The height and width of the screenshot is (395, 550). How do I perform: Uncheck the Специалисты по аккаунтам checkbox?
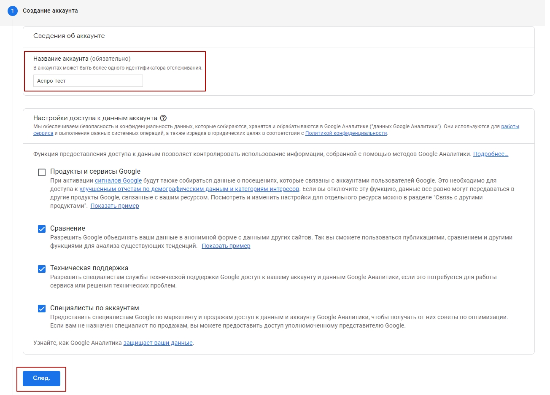tap(42, 309)
